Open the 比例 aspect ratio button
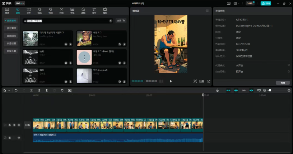Viewport: 293px width, 154px height. 202,81
